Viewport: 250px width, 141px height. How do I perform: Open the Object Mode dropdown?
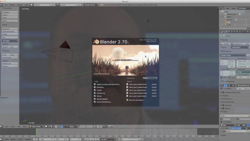click(36, 127)
